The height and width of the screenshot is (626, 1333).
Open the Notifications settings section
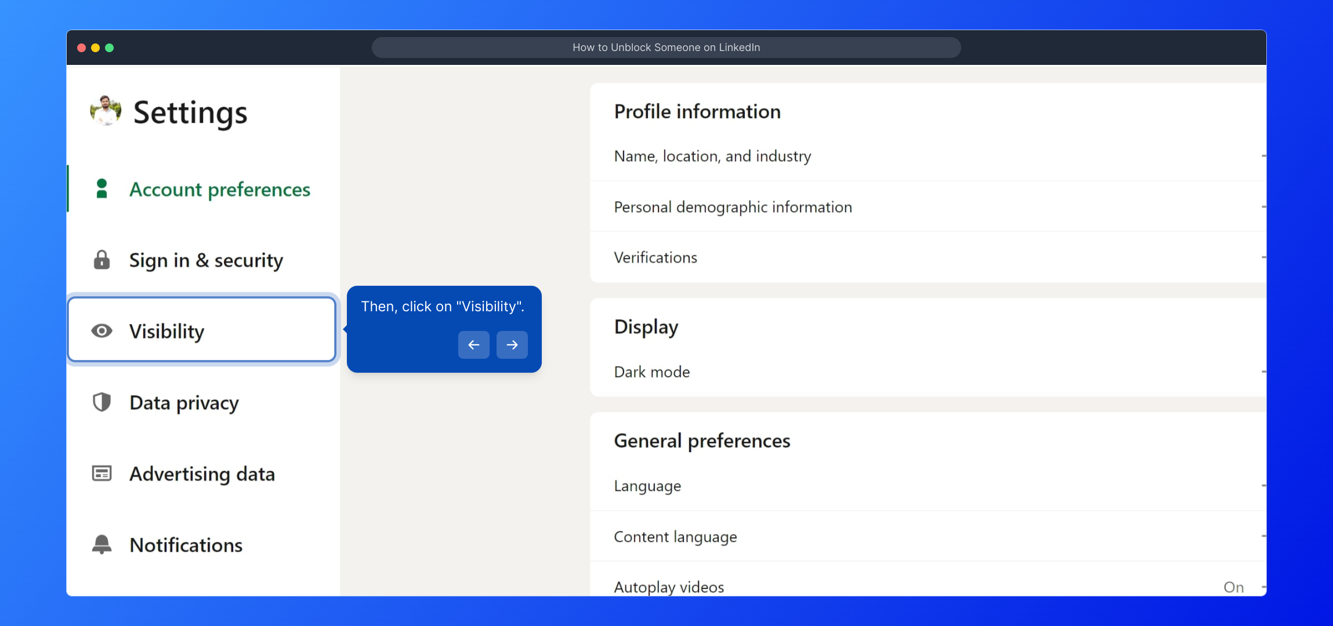[186, 545]
